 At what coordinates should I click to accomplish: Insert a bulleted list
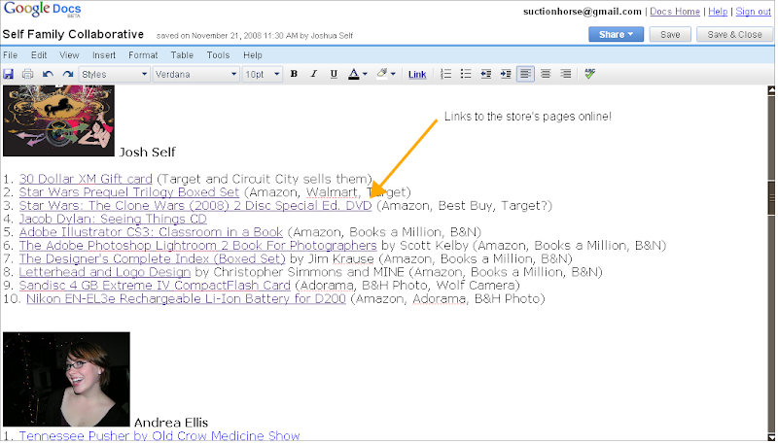466,74
